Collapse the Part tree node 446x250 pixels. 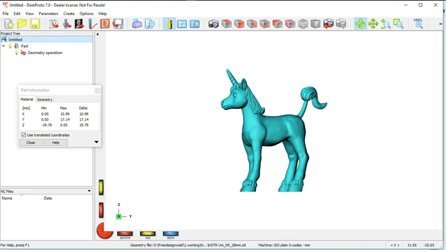click(3, 46)
